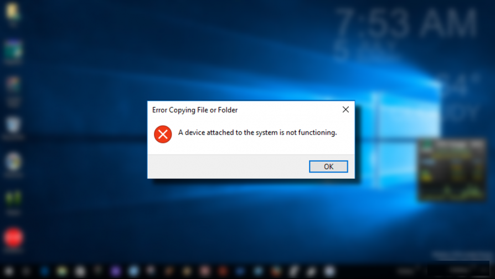Select the white Recycle Bin-like desktop icon
Screen dimensions: 495x279
pyautogui.click(x=13, y=125)
